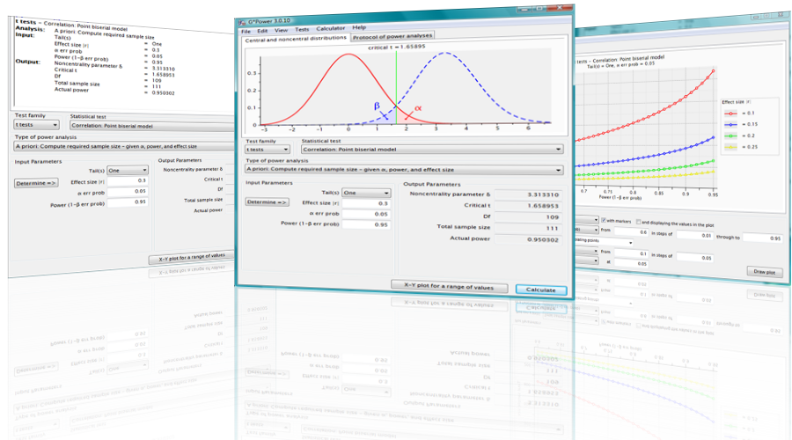Select Actual power value 0.950302 in center window
Image resolution: width=792 pixels, height=440 pixels.
527,239
